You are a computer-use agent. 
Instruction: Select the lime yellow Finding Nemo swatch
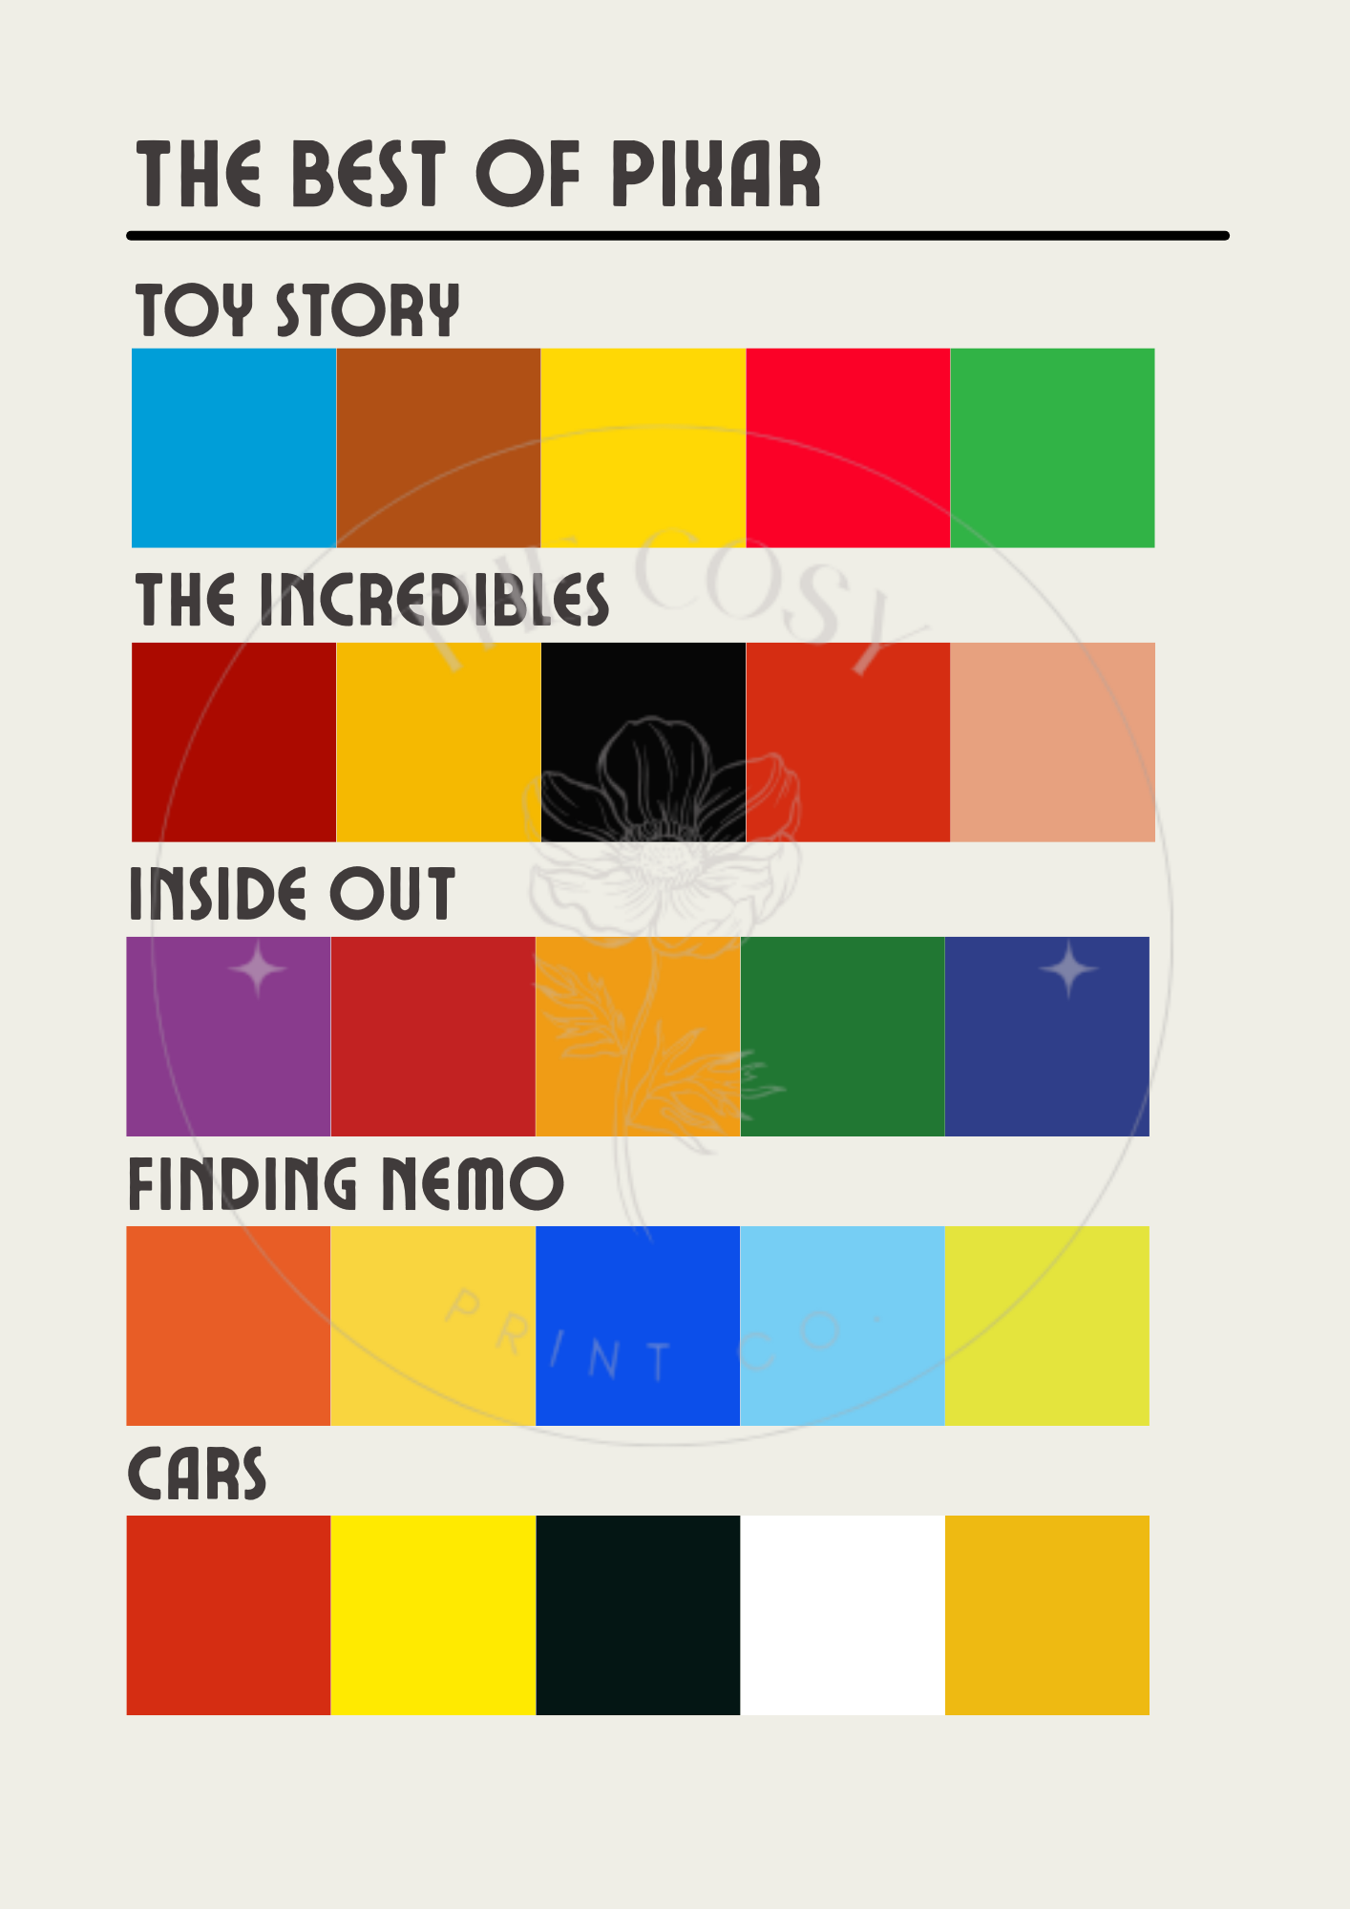1047,1326
